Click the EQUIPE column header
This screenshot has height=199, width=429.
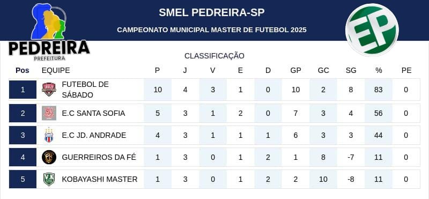[x=56, y=70]
